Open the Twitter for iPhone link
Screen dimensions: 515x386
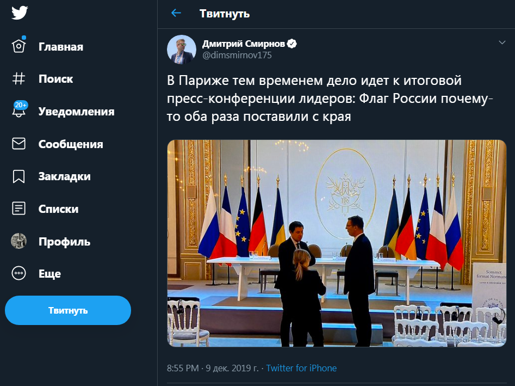(301, 369)
